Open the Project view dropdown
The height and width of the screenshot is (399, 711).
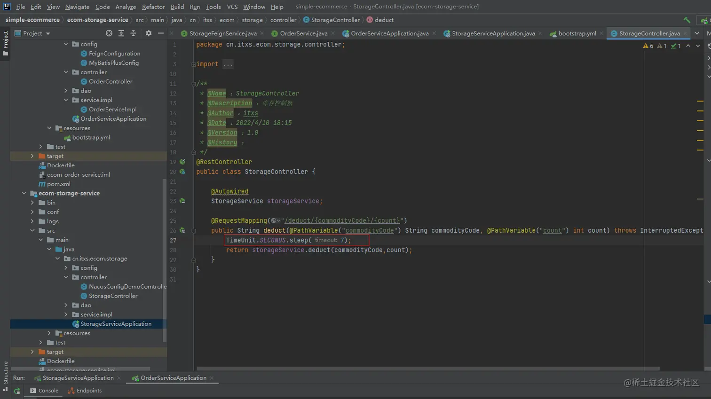[48, 34]
